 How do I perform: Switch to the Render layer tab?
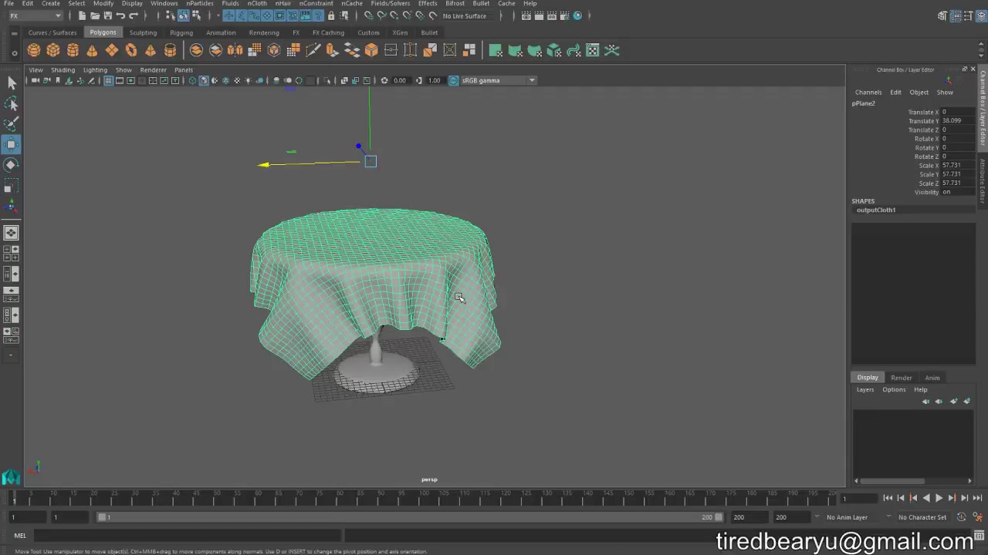pyautogui.click(x=901, y=378)
